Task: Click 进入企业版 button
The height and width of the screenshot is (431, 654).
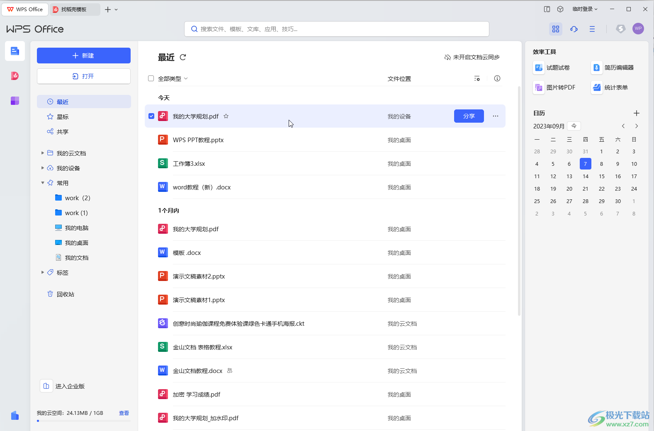Action: [63, 386]
